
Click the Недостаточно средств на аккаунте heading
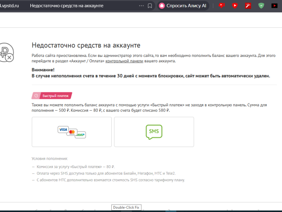click(x=86, y=45)
